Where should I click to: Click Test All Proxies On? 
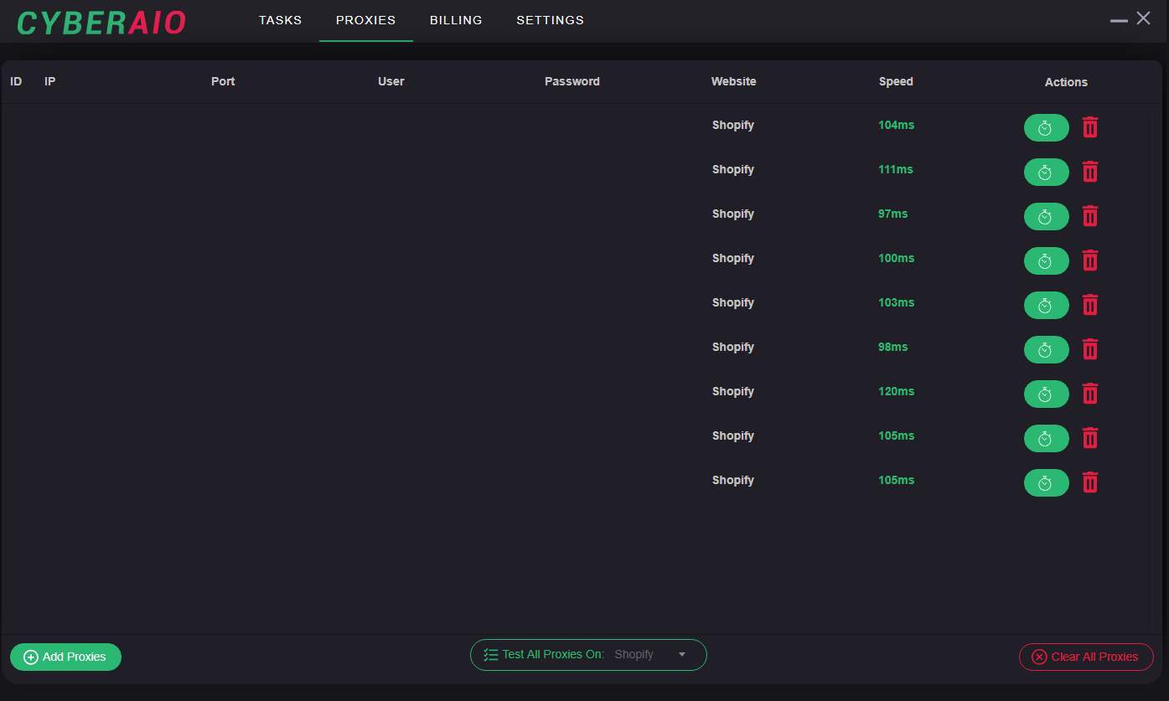(x=544, y=655)
